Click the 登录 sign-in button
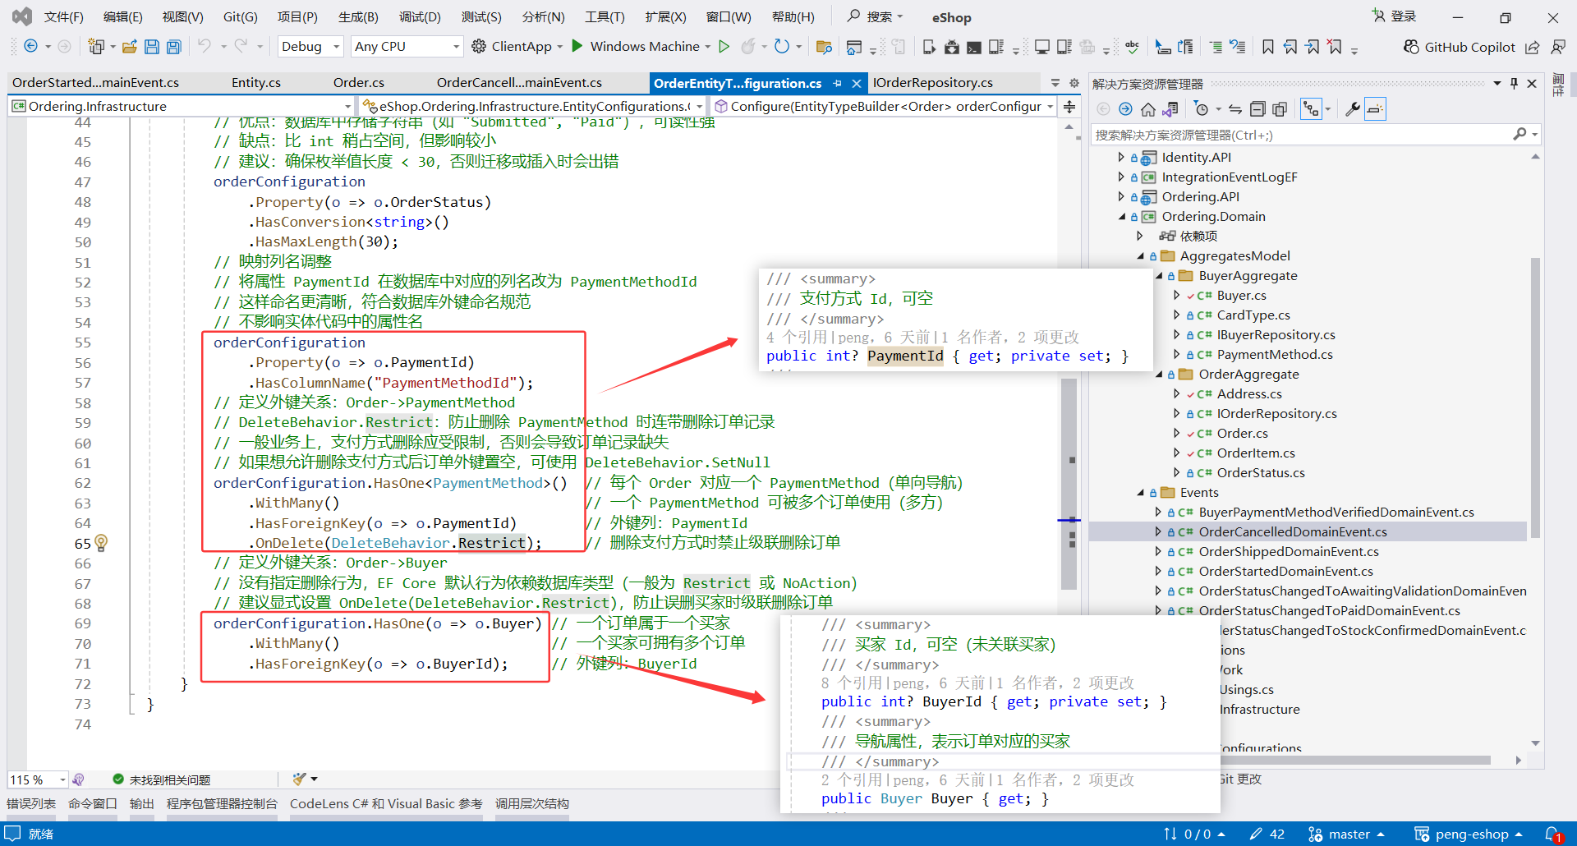 [1395, 16]
